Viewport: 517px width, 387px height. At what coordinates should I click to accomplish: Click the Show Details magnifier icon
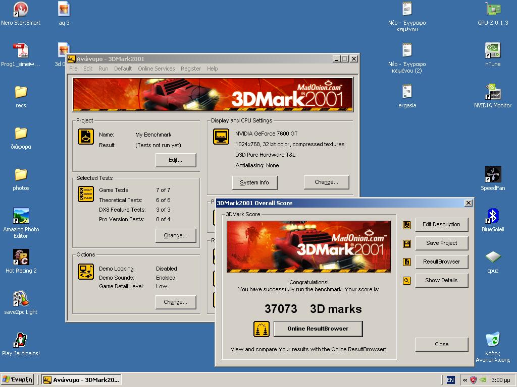407,281
